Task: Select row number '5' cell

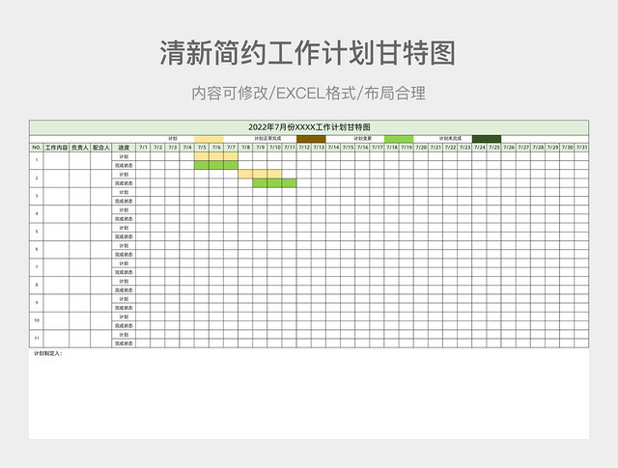Action: [37, 232]
